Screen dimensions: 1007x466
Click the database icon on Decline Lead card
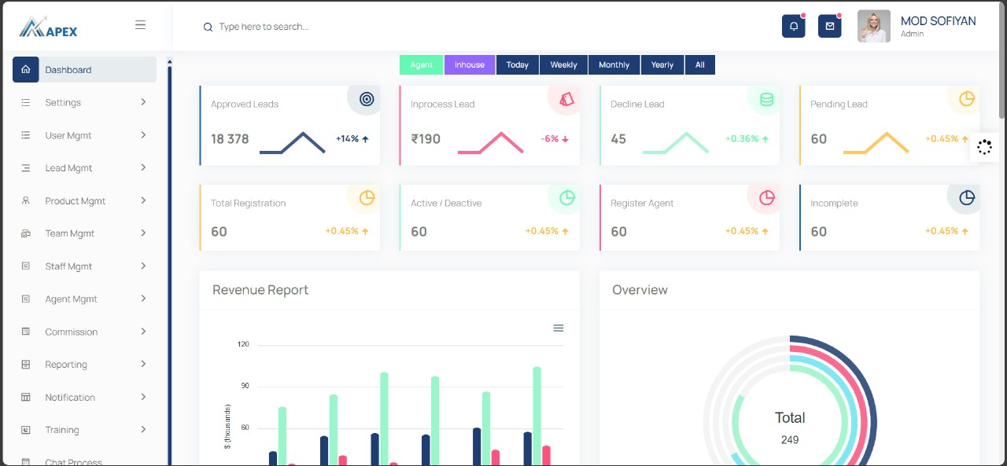(x=765, y=100)
